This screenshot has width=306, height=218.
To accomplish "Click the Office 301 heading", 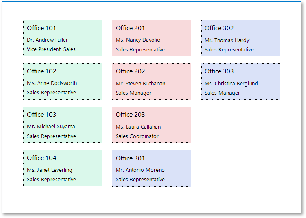I will point(130,158).
